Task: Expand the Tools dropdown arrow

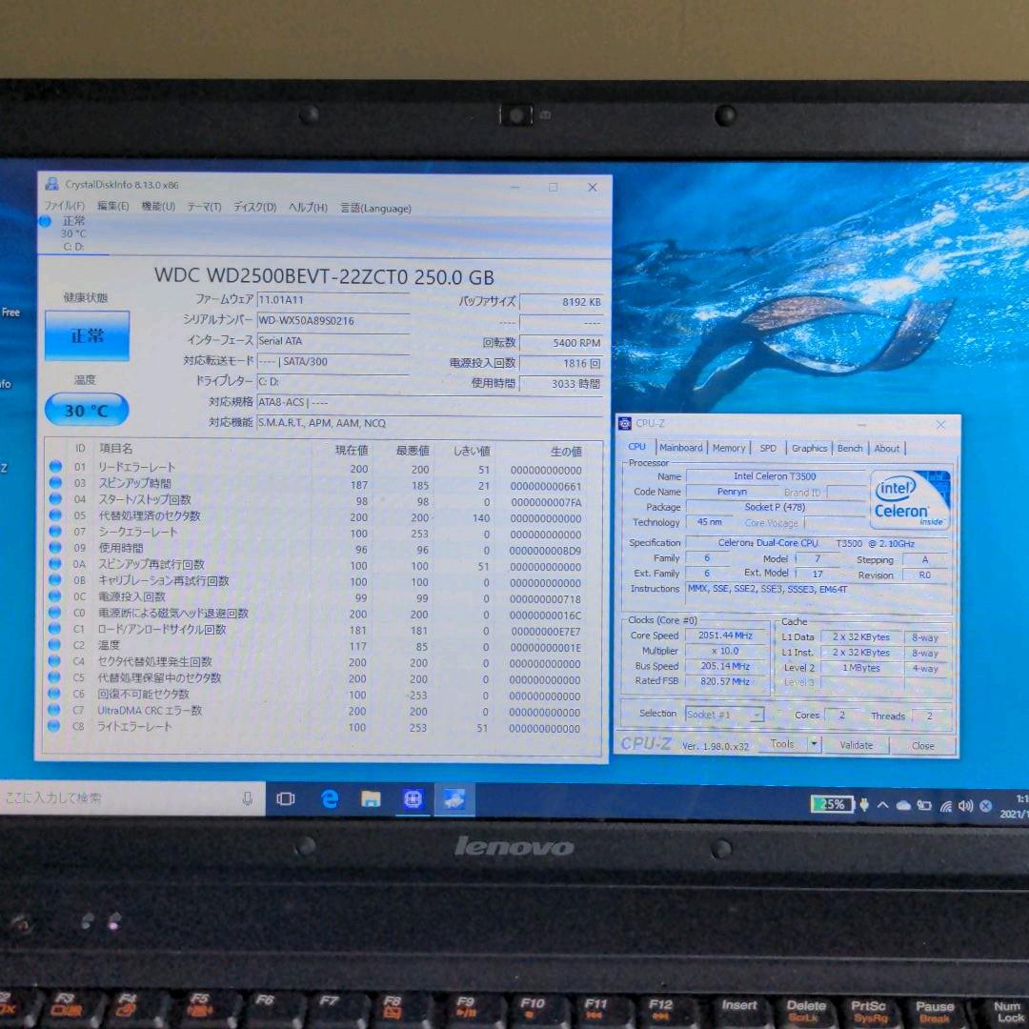Action: tap(814, 743)
